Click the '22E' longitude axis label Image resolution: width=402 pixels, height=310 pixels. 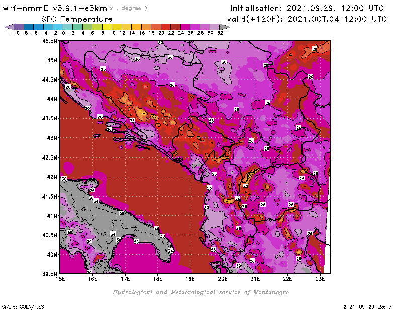point(287,279)
